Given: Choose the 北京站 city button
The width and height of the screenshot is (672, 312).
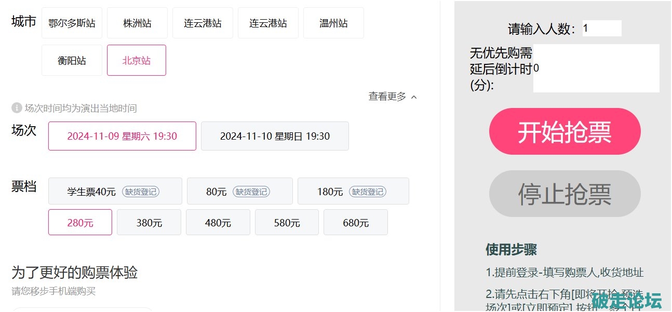Looking at the screenshot, I should [137, 60].
